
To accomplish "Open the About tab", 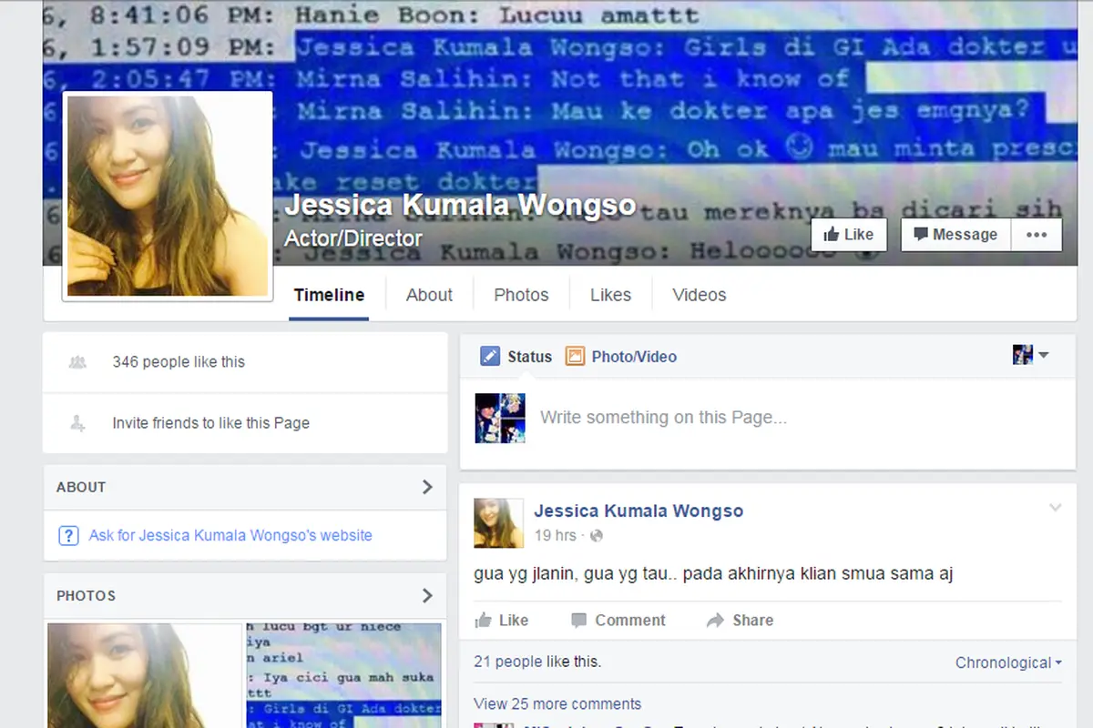I will coord(429,295).
